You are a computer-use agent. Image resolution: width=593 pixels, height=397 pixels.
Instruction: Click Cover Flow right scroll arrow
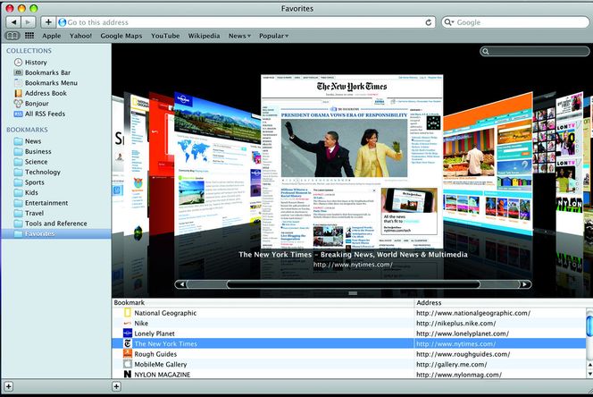click(x=524, y=284)
